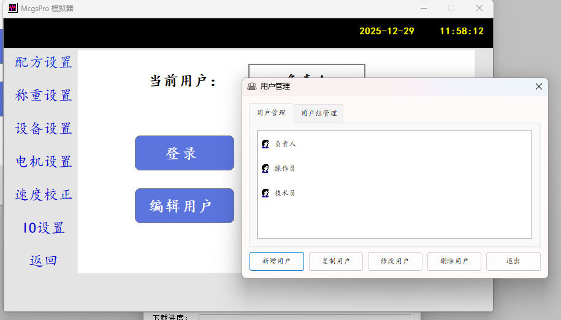Select the 操作员 user name text
Viewport: 561px width, 320px height.
click(x=285, y=169)
